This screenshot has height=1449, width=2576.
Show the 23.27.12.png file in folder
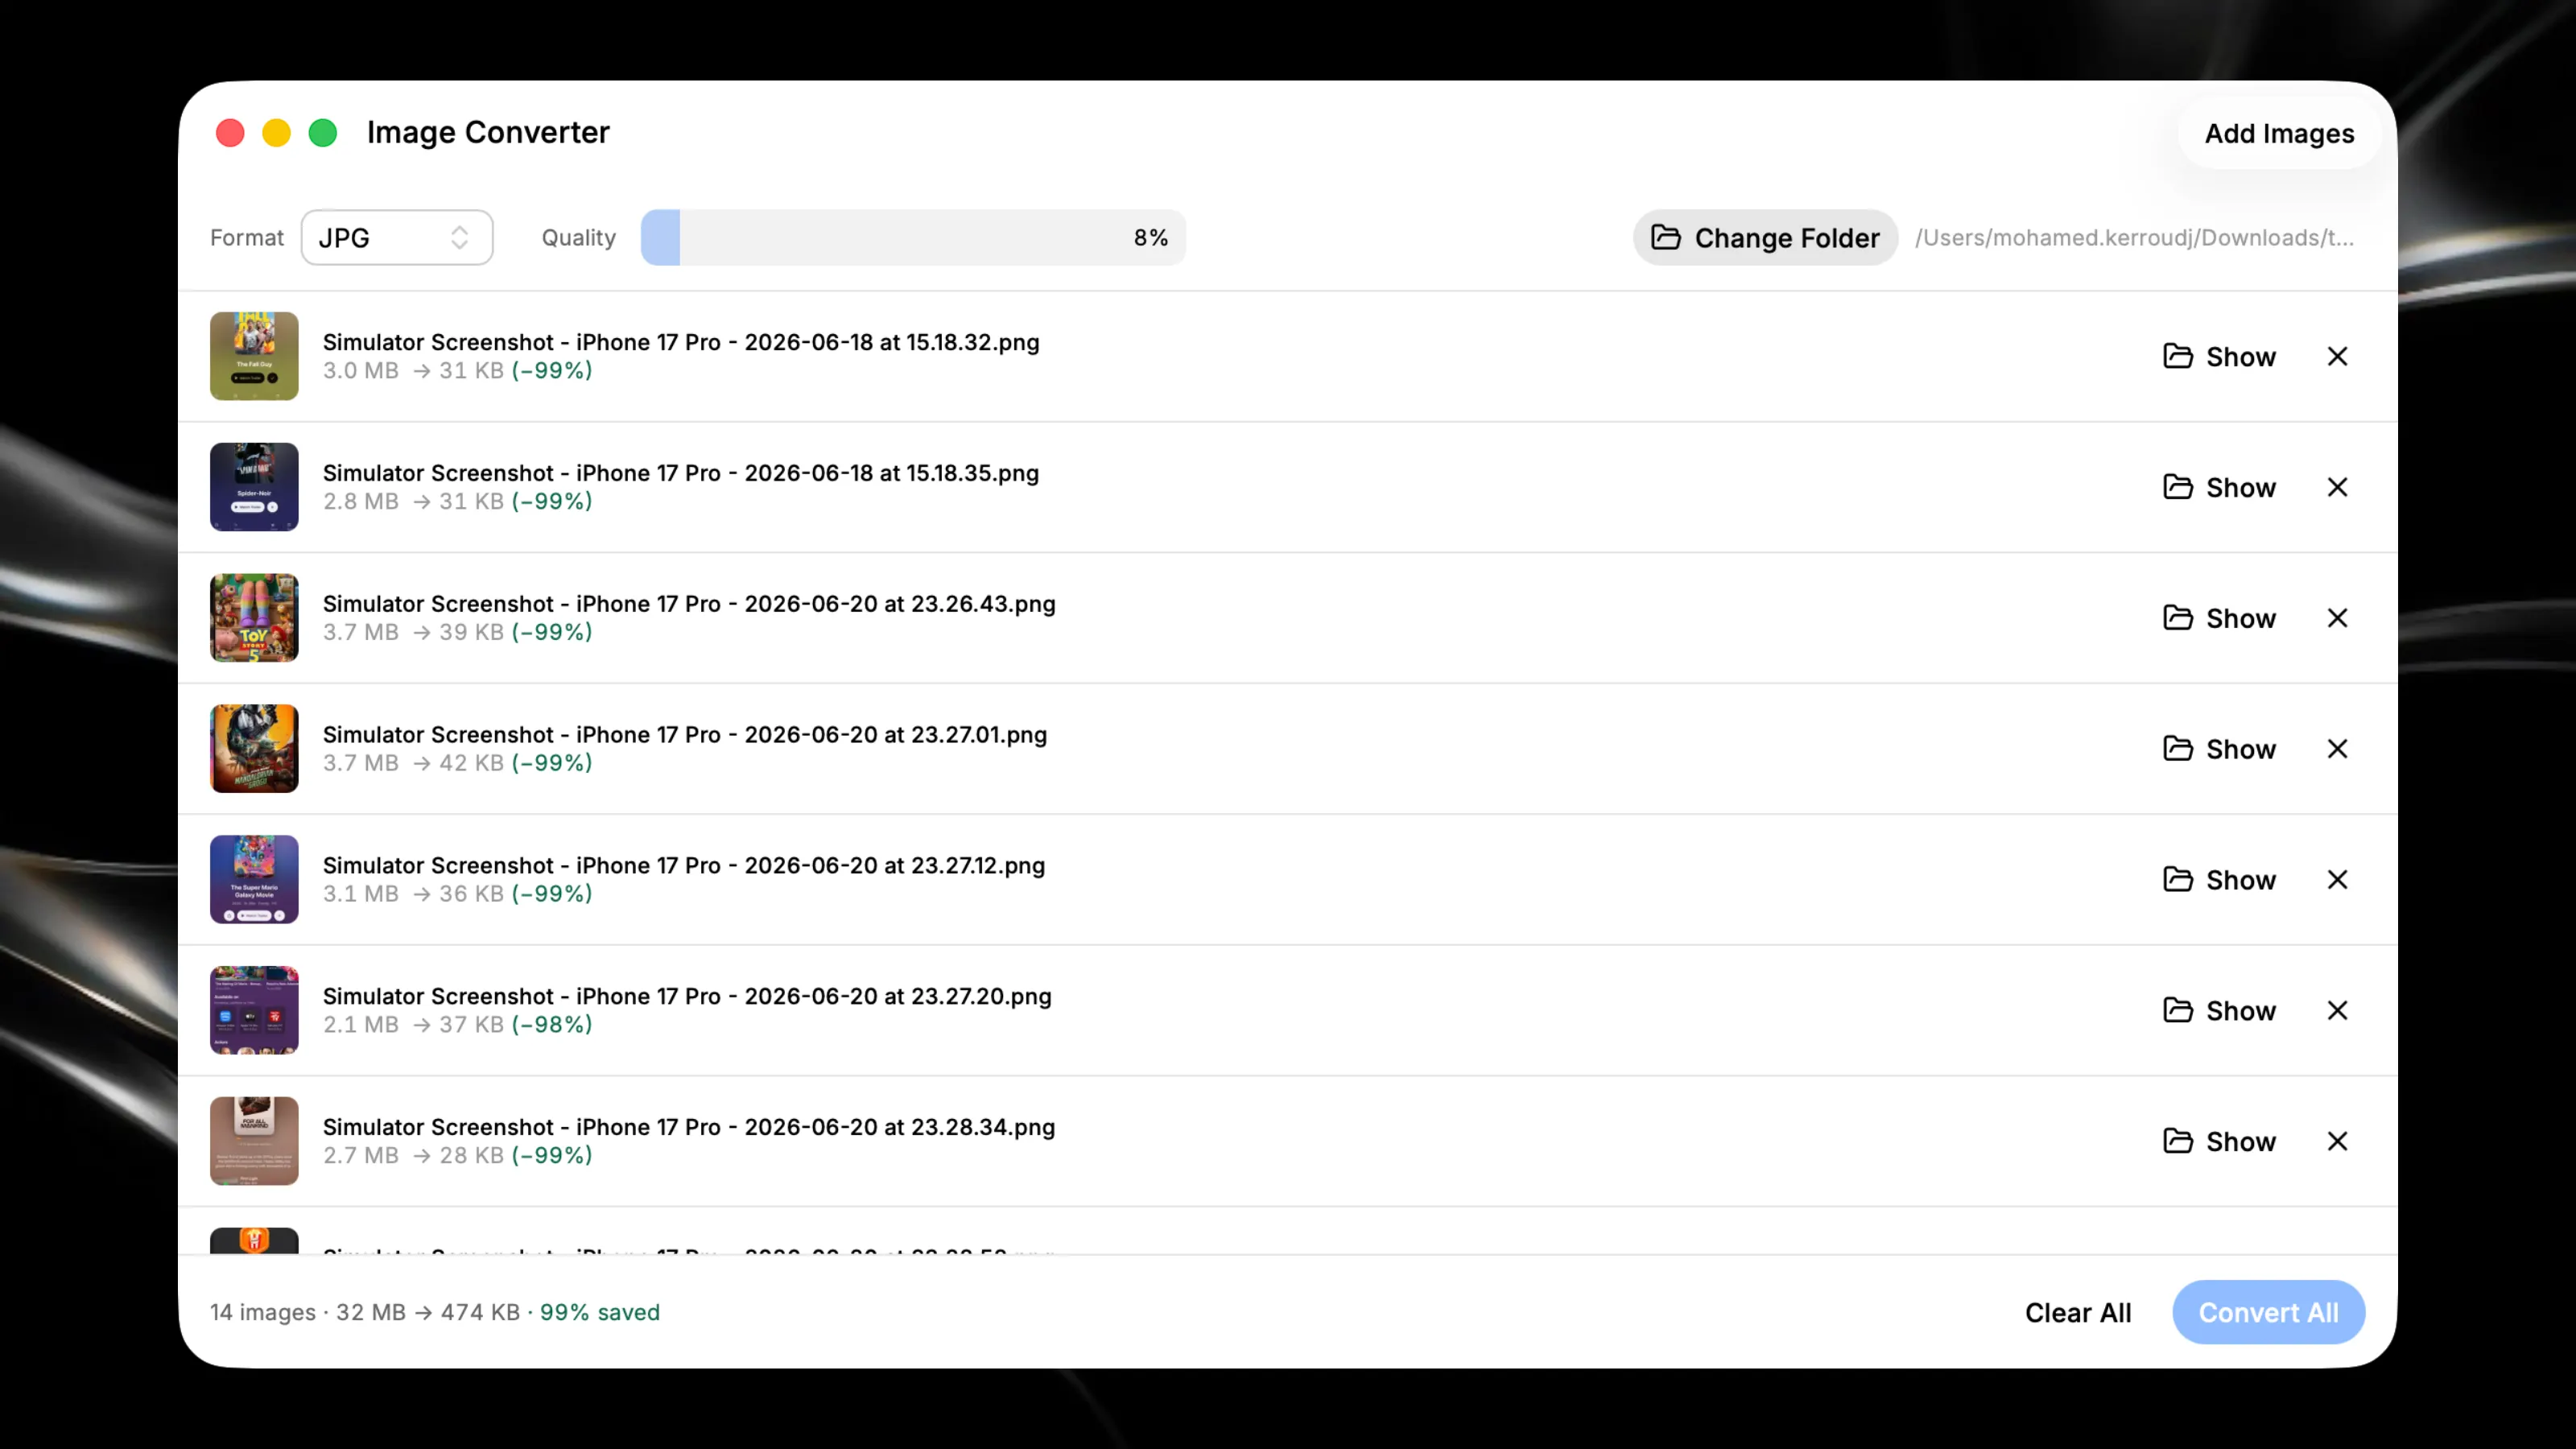point(2219,880)
